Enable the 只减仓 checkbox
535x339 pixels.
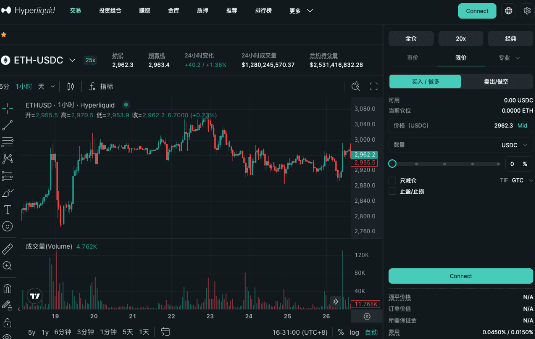(392, 180)
